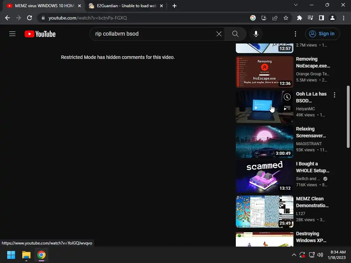The width and height of the screenshot is (351, 263).
Task: Share this page from the address bar
Action: 275,18
